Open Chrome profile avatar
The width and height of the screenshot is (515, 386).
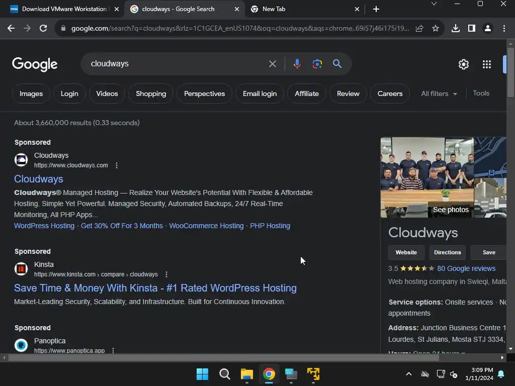(488, 28)
